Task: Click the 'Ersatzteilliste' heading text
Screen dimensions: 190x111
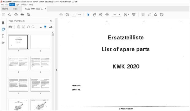Action: (126, 38)
